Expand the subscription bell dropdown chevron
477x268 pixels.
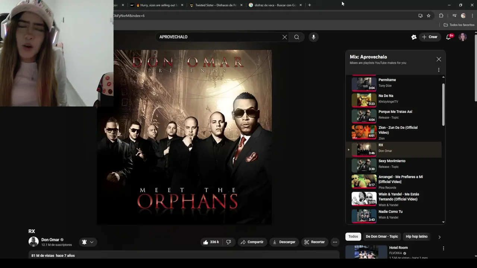(x=91, y=242)
